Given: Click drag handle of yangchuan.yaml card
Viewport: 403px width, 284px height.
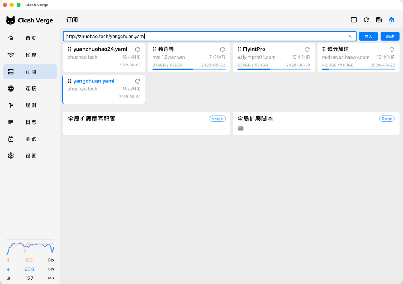Looking at the screenshot, I should point(70,81).
